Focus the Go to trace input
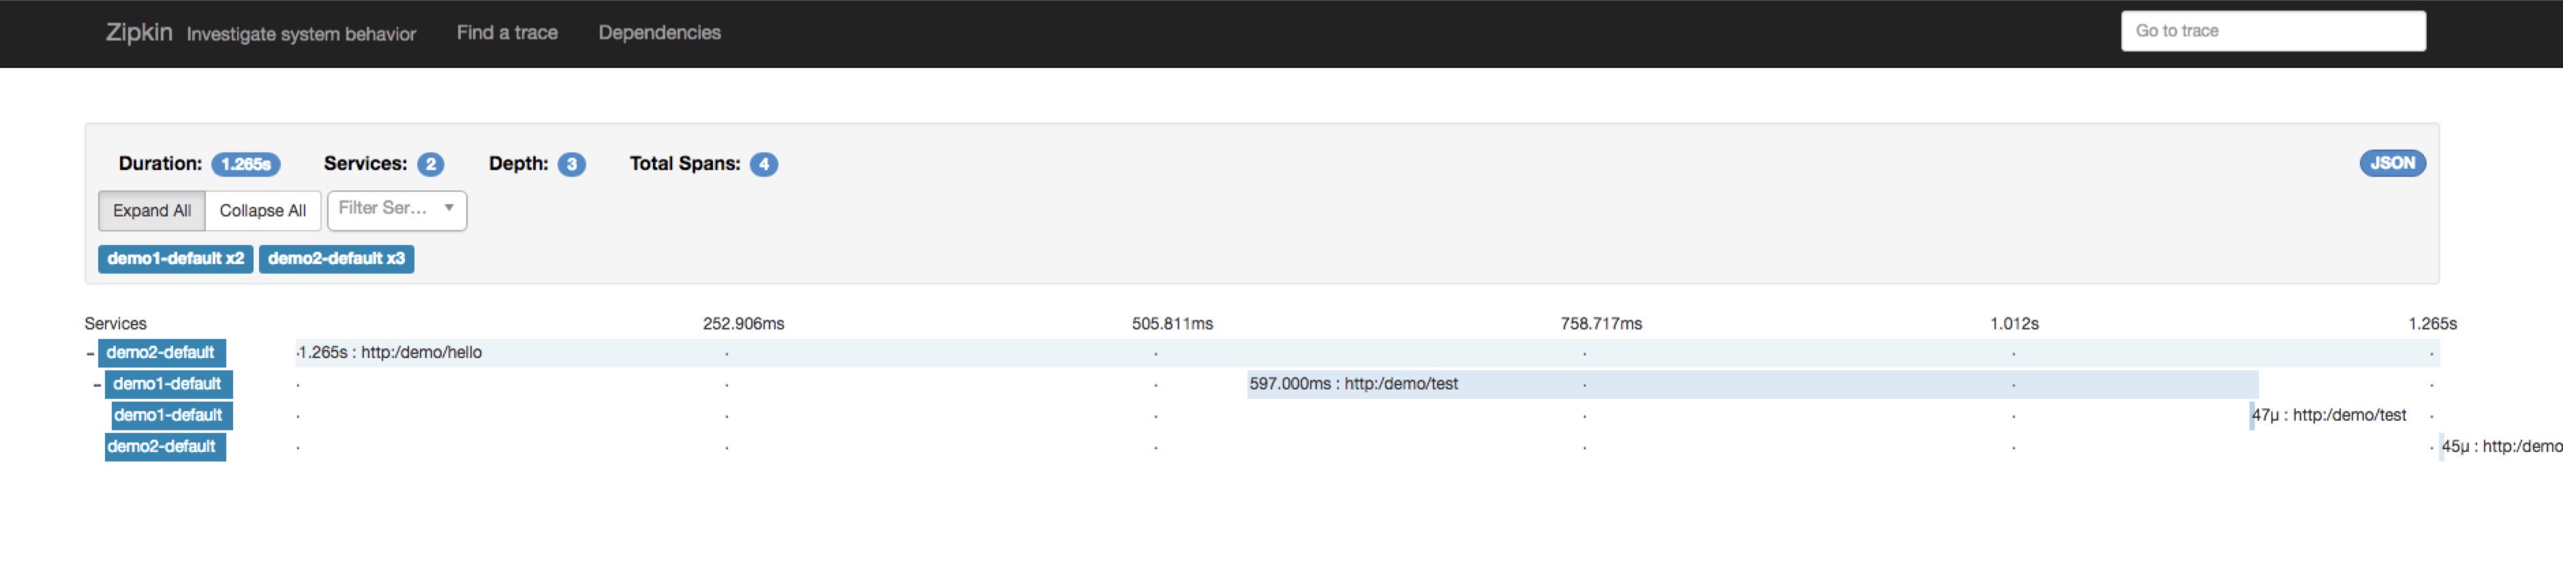 [x=2273, y=31]
